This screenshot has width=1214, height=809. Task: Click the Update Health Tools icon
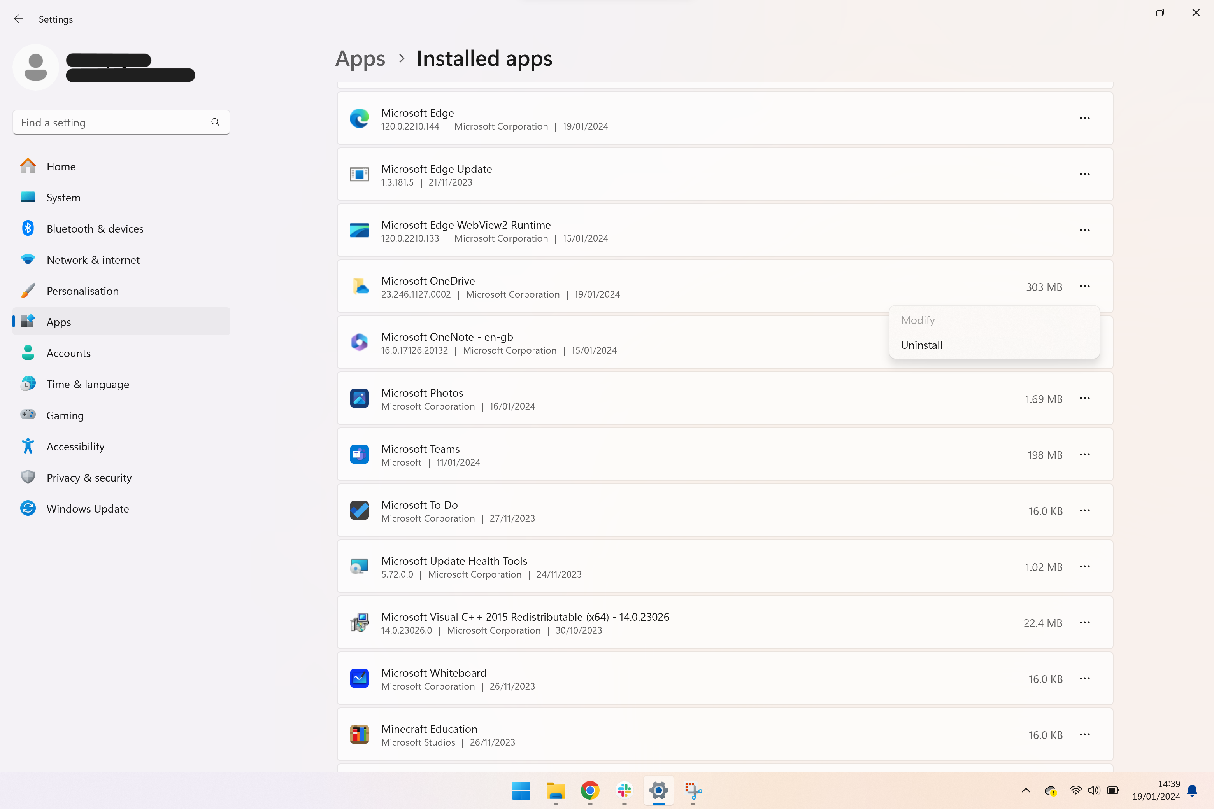pos(359,567)
